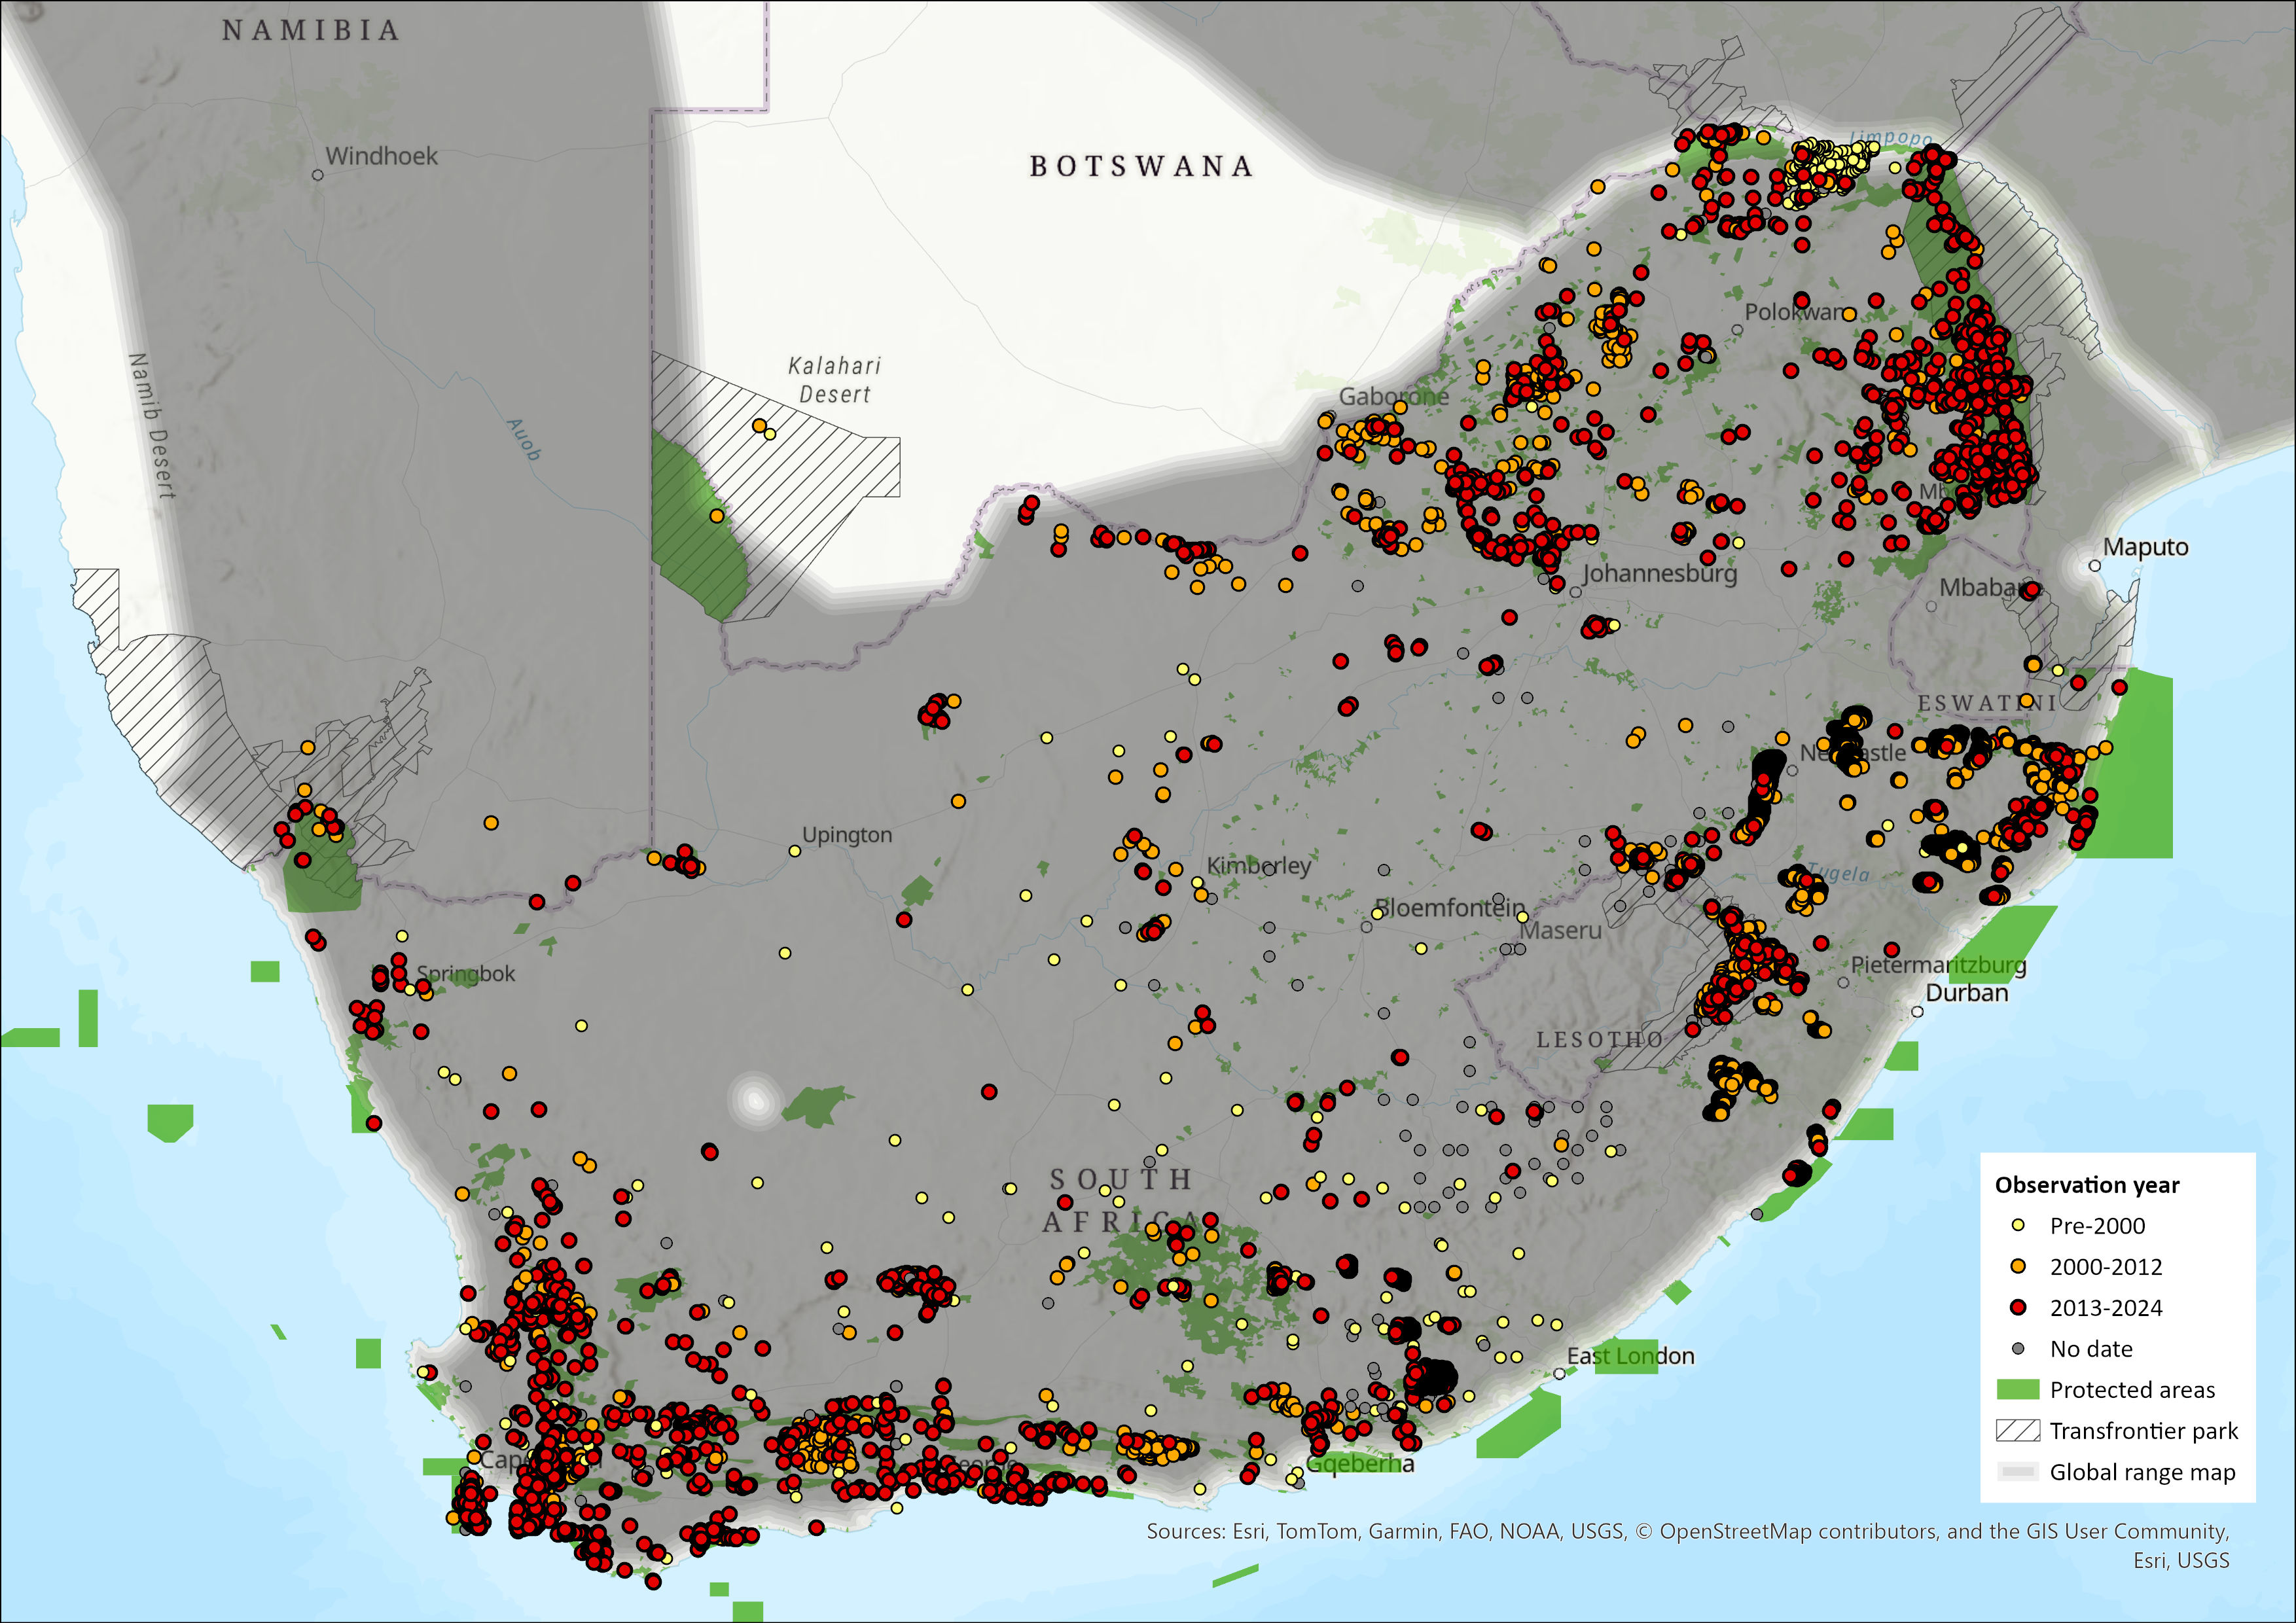Click the BOTSWANA country label
Screen dimensions: 2296x1623
point(1141,166)
